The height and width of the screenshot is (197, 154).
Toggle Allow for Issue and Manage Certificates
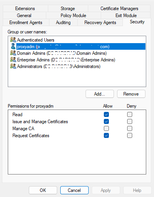(106, 122)
